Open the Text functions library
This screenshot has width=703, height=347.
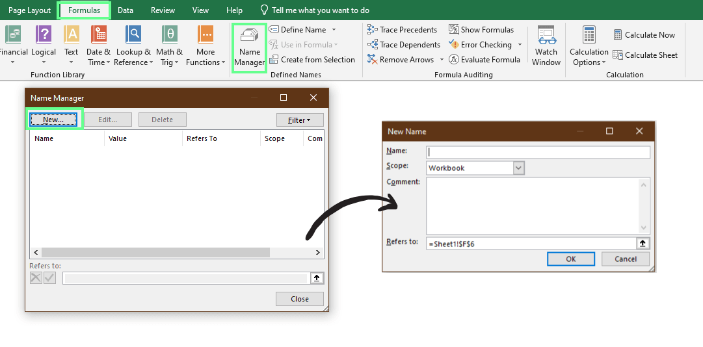[72, 45]
